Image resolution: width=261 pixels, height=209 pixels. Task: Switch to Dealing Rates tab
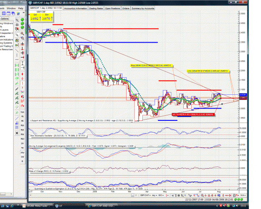pos(96,8)
